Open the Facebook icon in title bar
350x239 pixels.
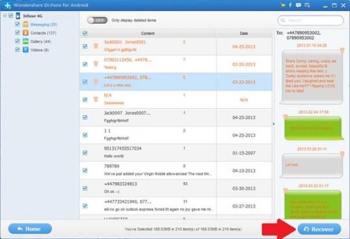click(x=290, y=5)
